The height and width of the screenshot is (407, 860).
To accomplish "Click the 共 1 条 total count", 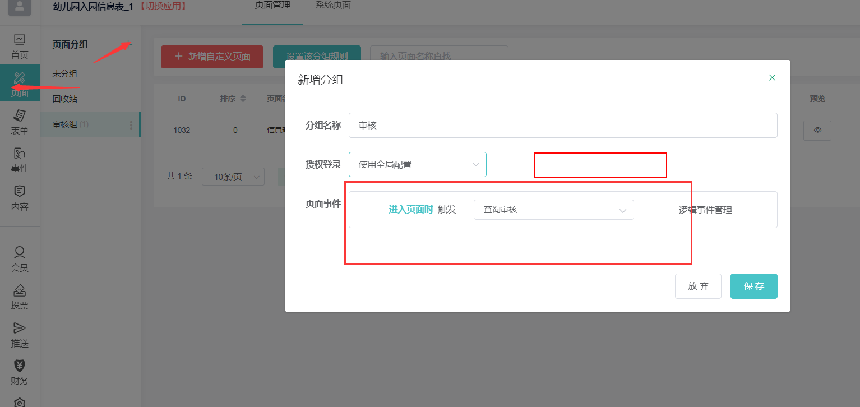I will coord(179,176).
